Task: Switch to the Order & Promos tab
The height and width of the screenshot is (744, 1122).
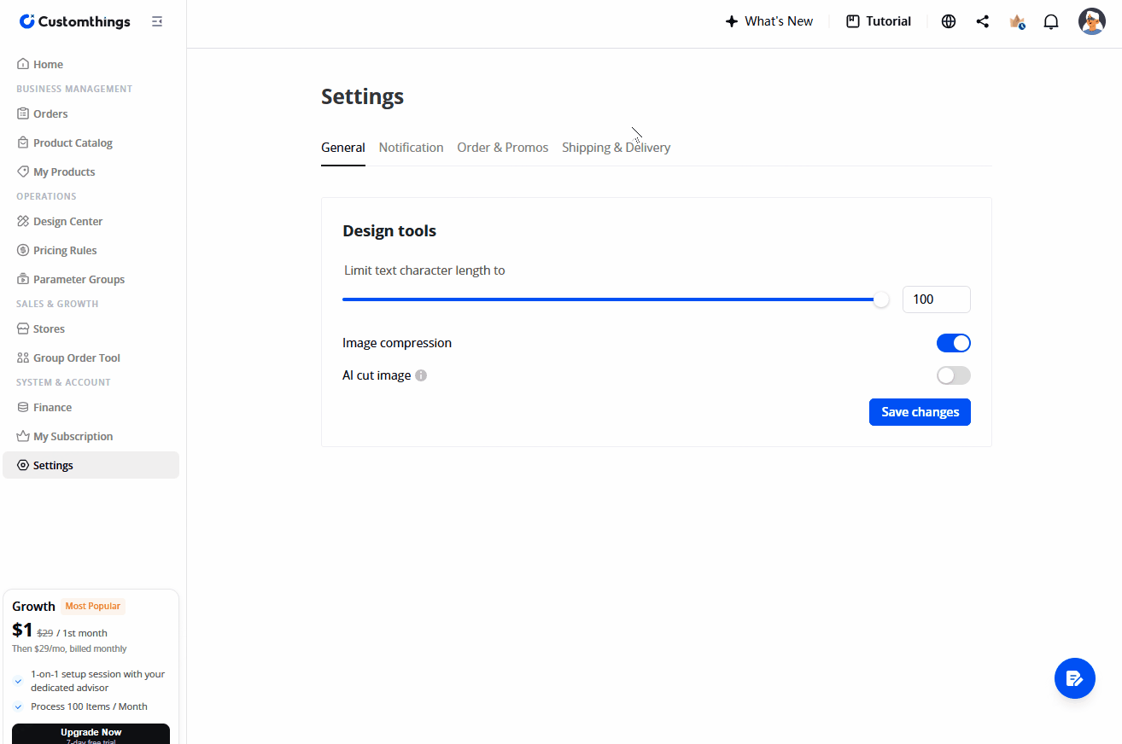Action: 503,148
